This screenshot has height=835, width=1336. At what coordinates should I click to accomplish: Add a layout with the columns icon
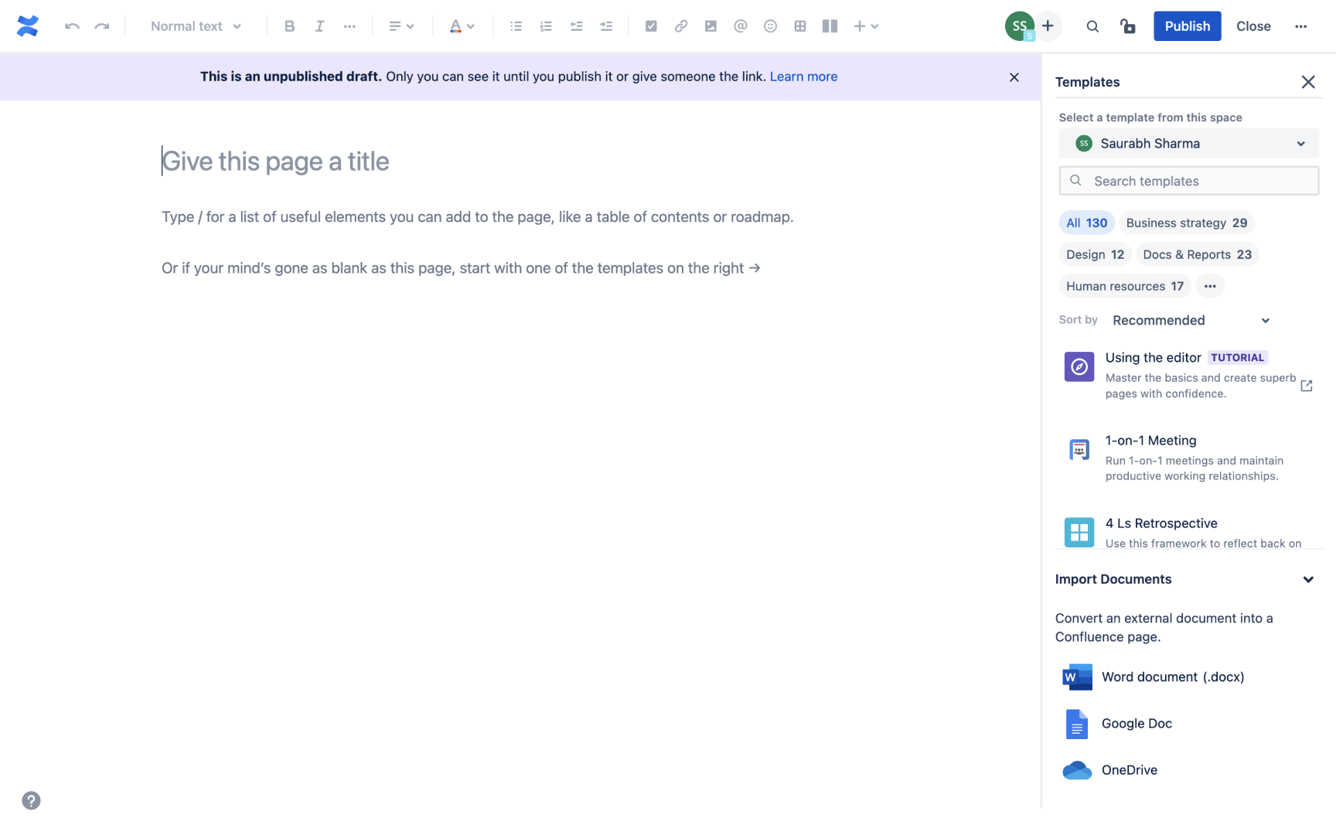point(829,26)
